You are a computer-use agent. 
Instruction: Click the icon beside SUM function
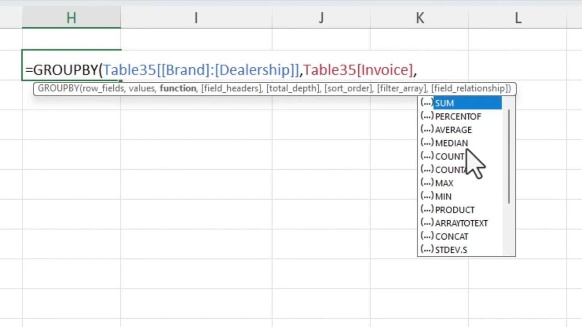click(x=426, y=103)
